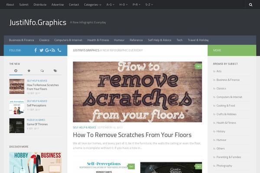Click Puzzles & Games category label

point(36,120)
